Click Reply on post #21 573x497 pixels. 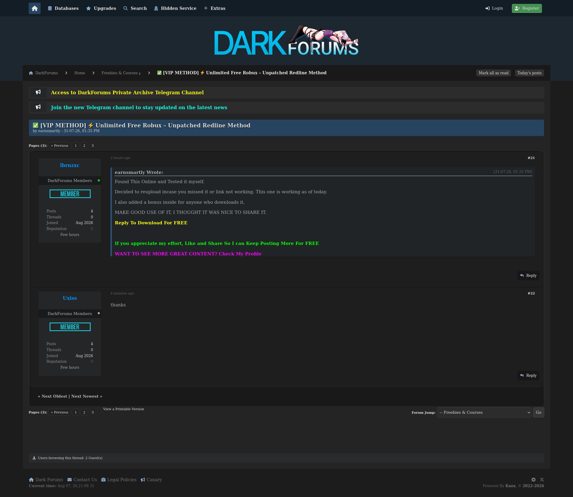pos(528,276)
